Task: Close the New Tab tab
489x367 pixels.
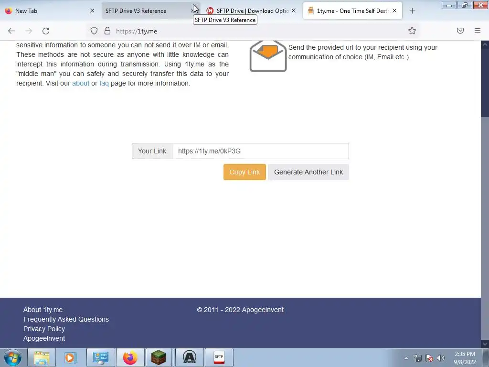Action: click(92, 11)
